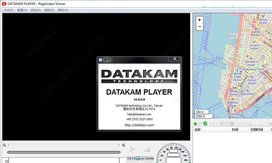Click the DATAKAM PLAYER app icon in title bar
Viewport: 272px width, 163px height.
(x=4, y=4)
